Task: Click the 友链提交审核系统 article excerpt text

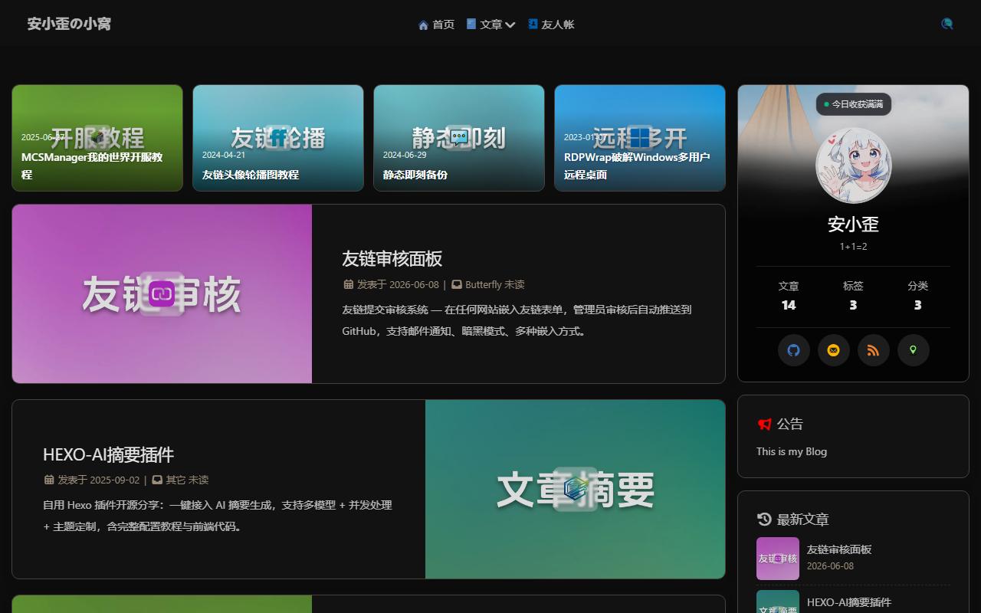Action: [x=517, y=320]
